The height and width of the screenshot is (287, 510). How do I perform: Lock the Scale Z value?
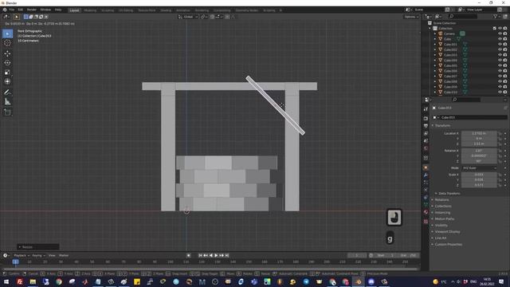pyautogui.click(x=500, y=185)
